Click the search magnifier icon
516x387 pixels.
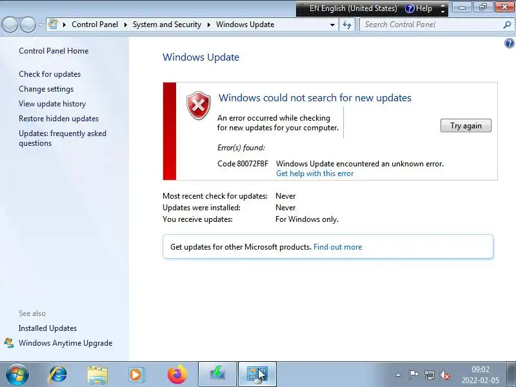coord(507,25)
